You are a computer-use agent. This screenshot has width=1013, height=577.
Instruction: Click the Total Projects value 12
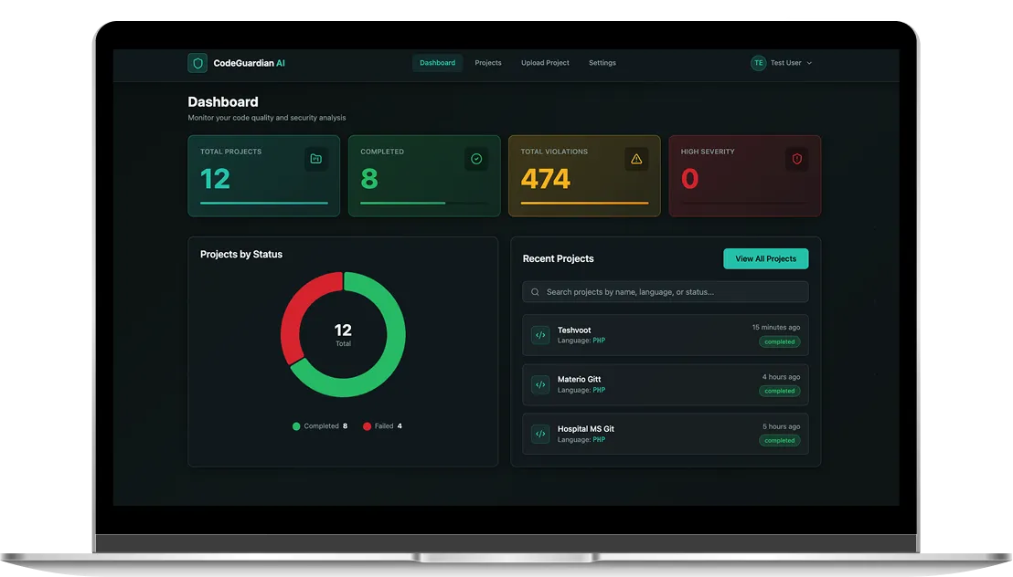215,179
